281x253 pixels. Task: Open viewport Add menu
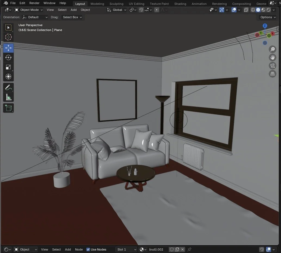[x=73, y=10]
